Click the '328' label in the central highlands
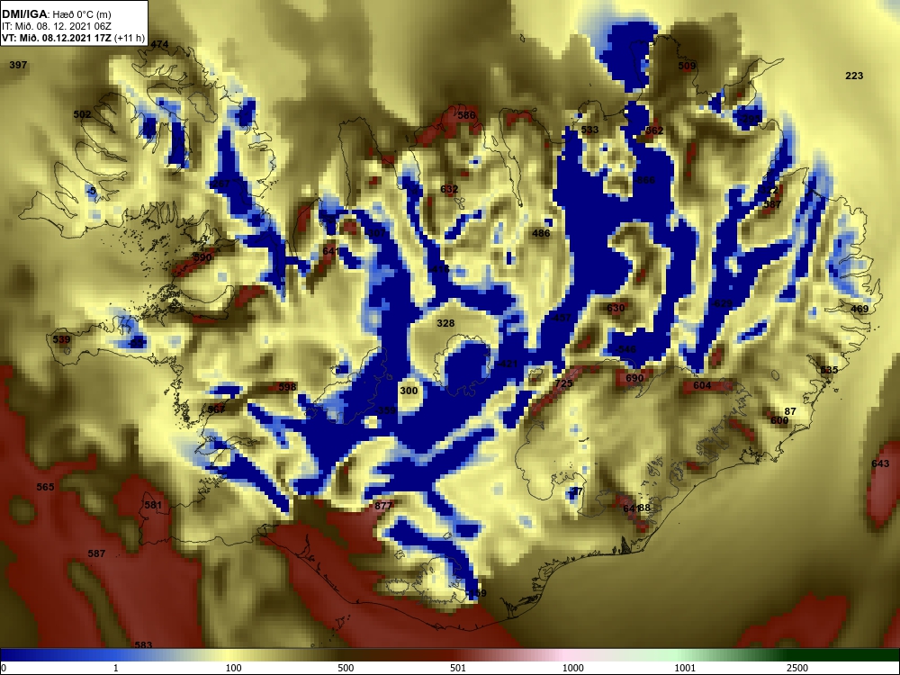 [x=445, y=323]
